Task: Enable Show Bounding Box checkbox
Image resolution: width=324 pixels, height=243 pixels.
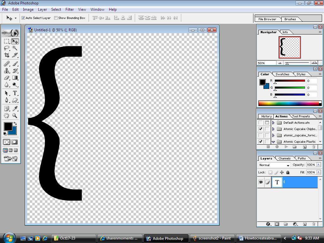Action: (56, 18)
